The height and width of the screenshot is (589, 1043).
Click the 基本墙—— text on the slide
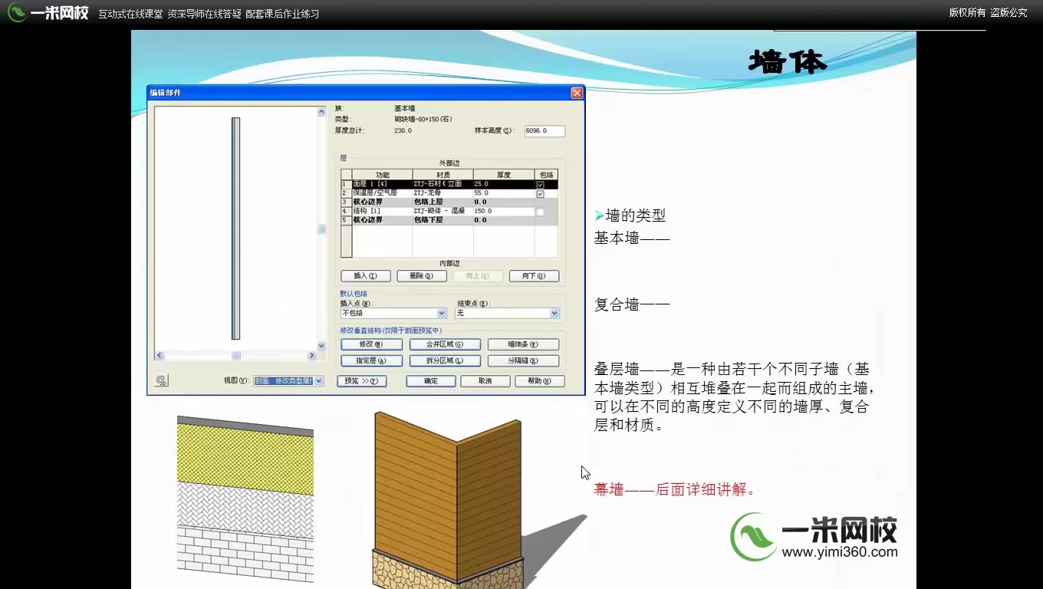tap(632, 239)
